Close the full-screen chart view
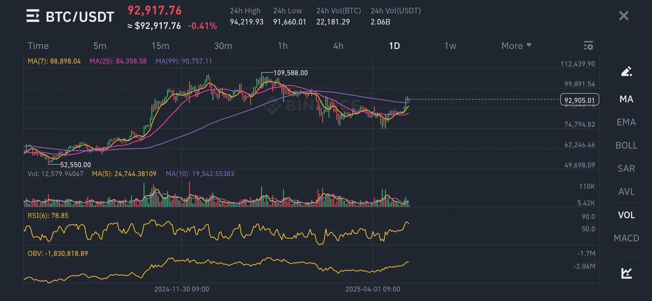Image resolution: width=652 pixels, height=301 pixels. coord(623,16)
